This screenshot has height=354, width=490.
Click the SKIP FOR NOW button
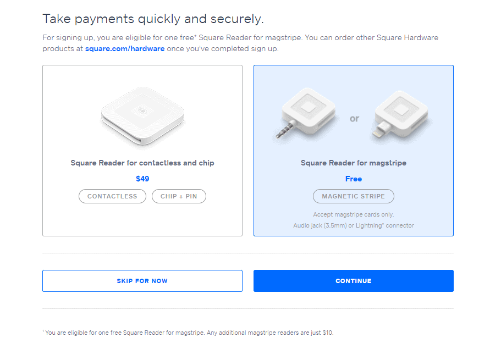tap(142, 280)
